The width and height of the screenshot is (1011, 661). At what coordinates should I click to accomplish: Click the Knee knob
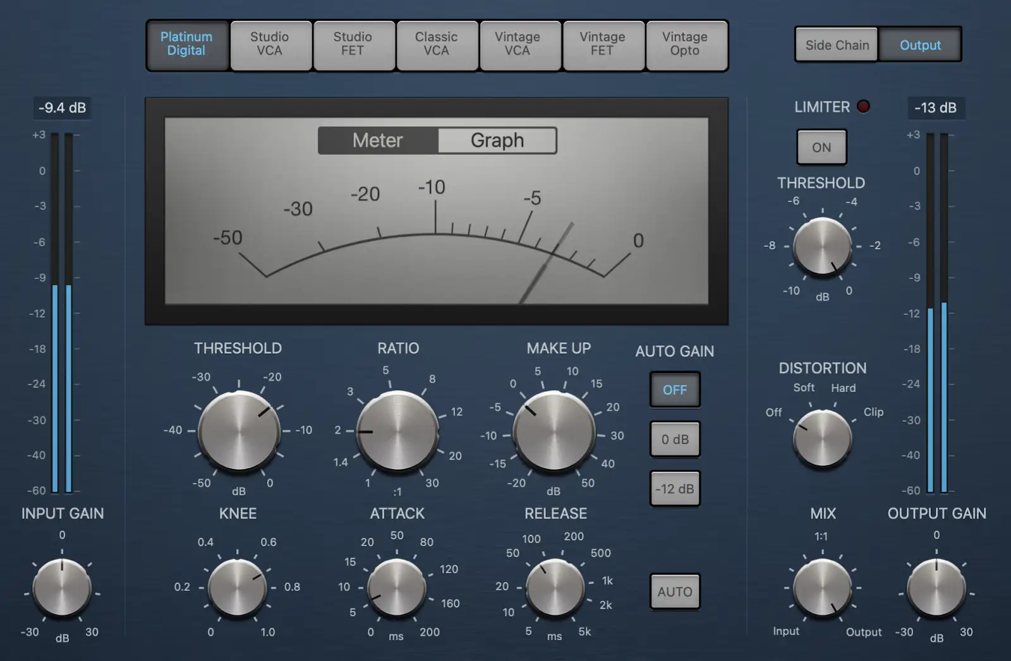[238, 588]
